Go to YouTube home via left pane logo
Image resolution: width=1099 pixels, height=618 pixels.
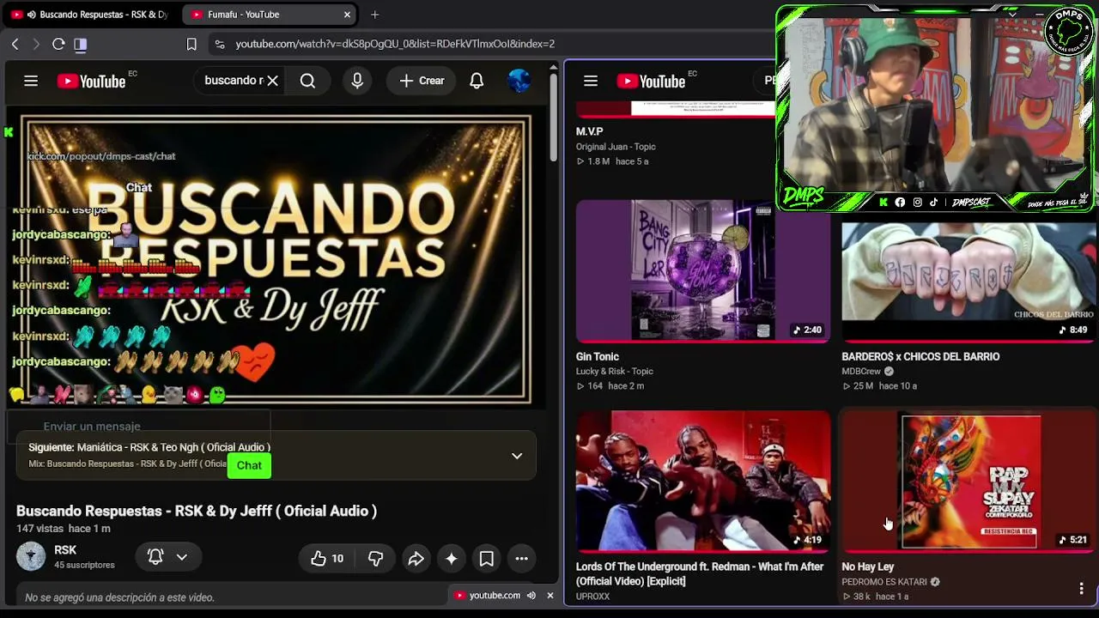92,81
